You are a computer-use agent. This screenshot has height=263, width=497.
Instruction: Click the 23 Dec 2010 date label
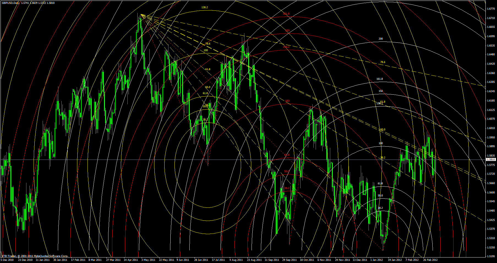tap(25, 260)
